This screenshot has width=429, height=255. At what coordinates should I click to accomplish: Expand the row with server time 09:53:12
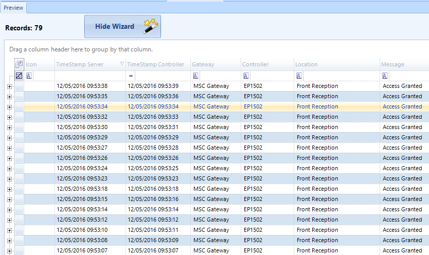point(10,220)
